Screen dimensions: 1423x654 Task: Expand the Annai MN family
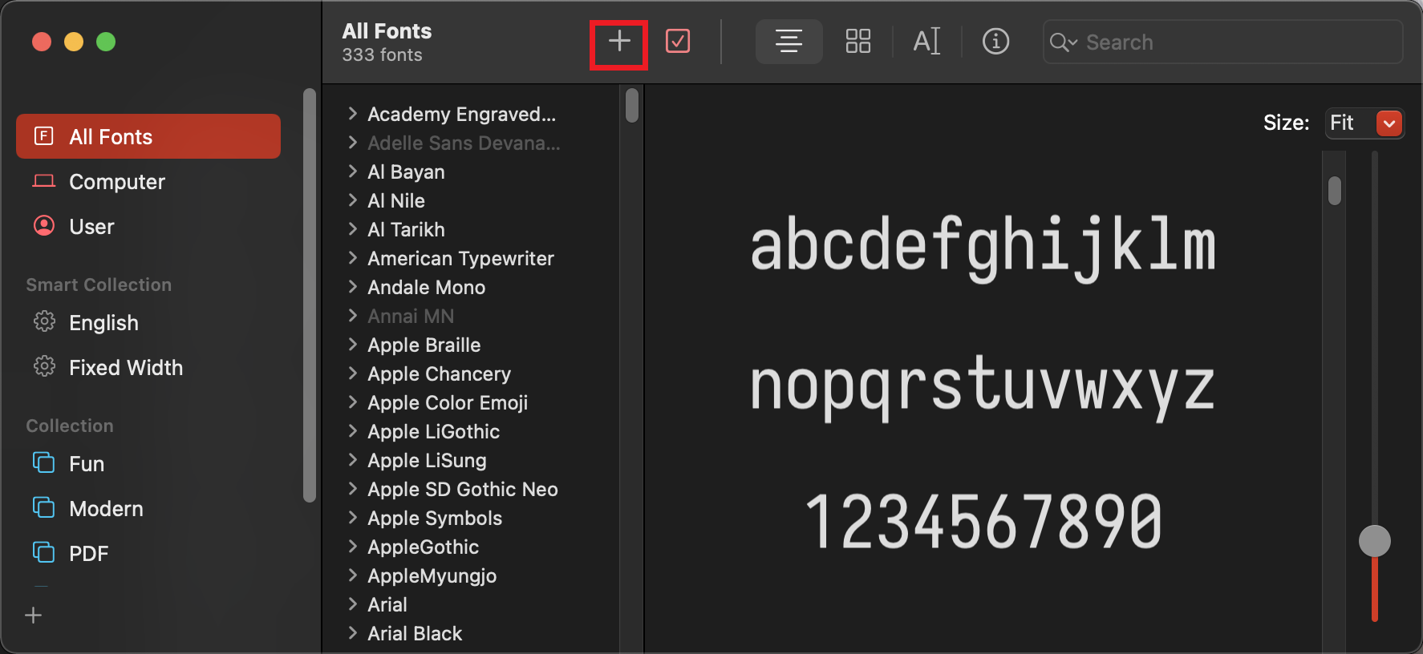pyautogui.click(x=352, y=316)
